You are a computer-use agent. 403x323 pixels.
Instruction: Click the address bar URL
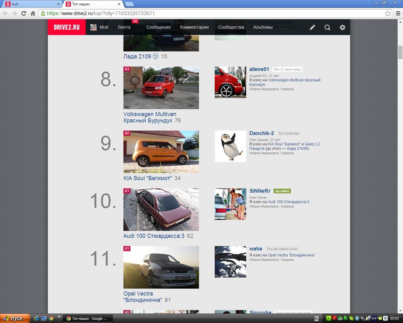101,13
